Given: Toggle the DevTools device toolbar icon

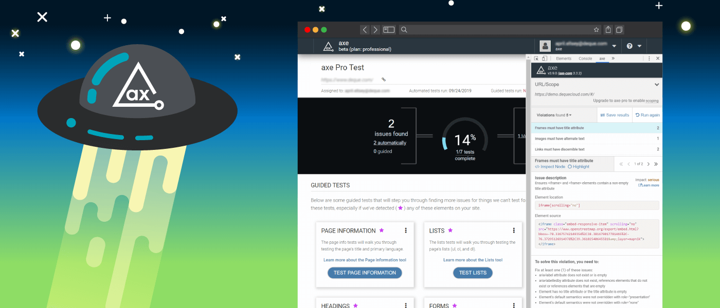Looking at the screenshot, I should pyautogui.click(x=545, y=59).
